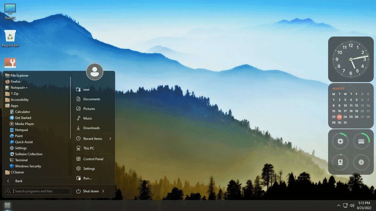Select the wrench tool desktop icon
376x211 pixels.
10,63
